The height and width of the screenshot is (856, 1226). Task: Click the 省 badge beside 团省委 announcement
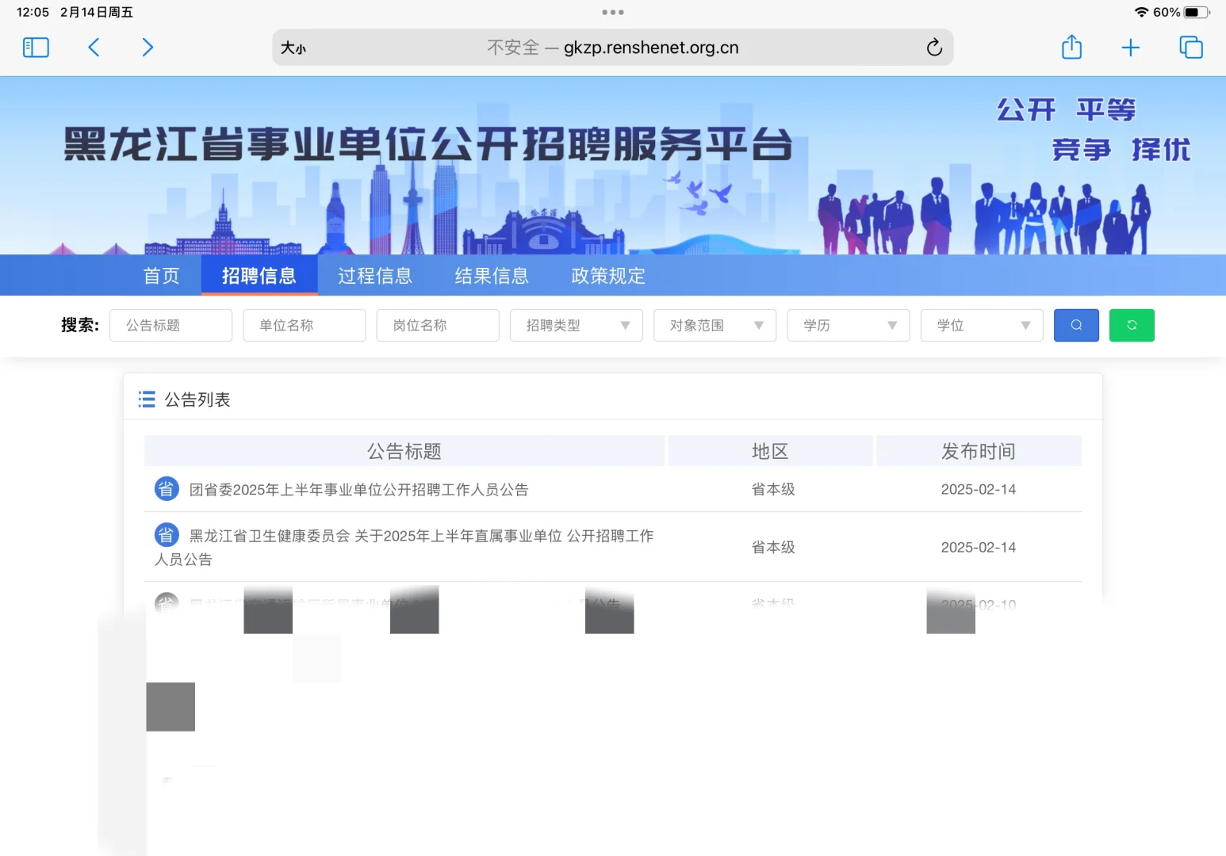point(166,488)
